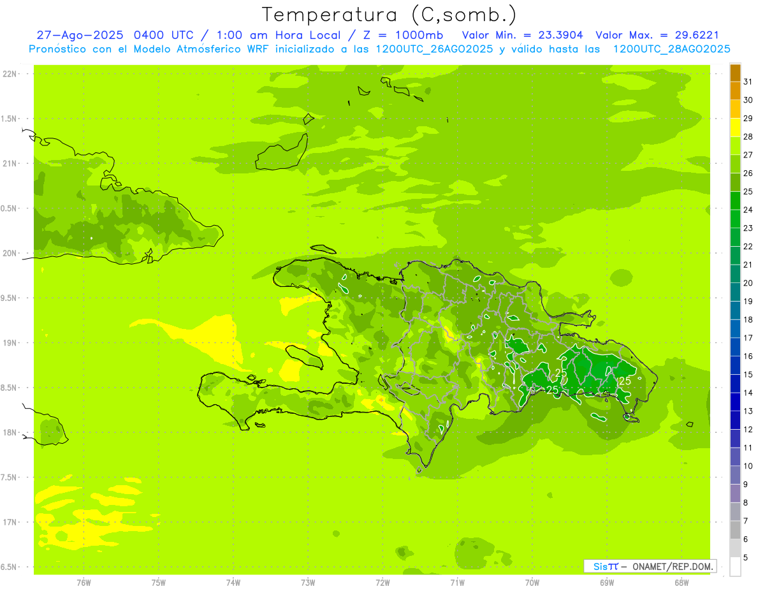Click the gray color bar segment between 6 and 7
This screenshot has height=591, width=765.
[x=735, y=530]
